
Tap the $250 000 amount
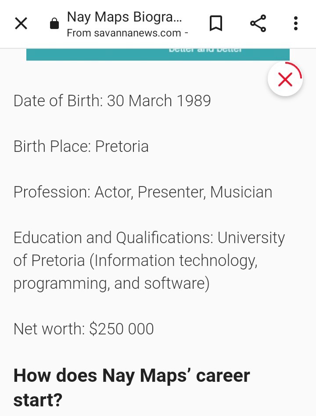point(122,329)
